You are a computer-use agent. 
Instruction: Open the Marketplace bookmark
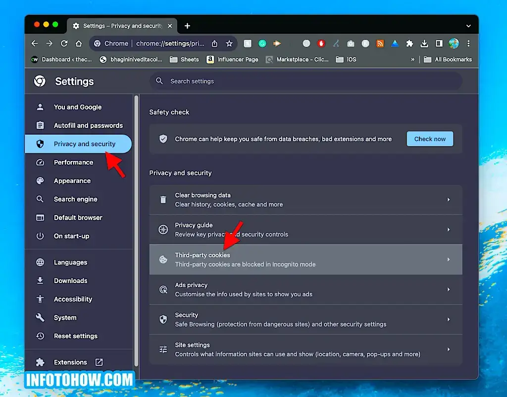[297, 59]
